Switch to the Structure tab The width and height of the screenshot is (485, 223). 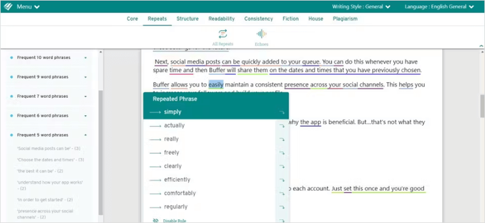pos(187,19)
